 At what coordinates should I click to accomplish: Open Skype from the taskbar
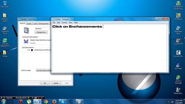(62, 101)
